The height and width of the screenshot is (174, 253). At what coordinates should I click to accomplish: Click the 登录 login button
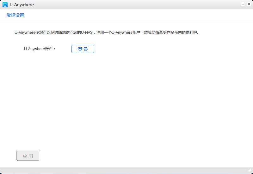tap(83, 49)
